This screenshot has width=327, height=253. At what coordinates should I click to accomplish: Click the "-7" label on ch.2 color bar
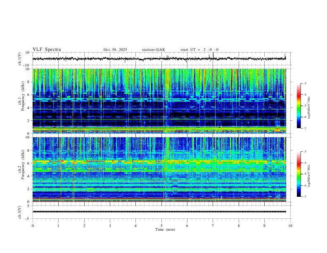[305, 196]
